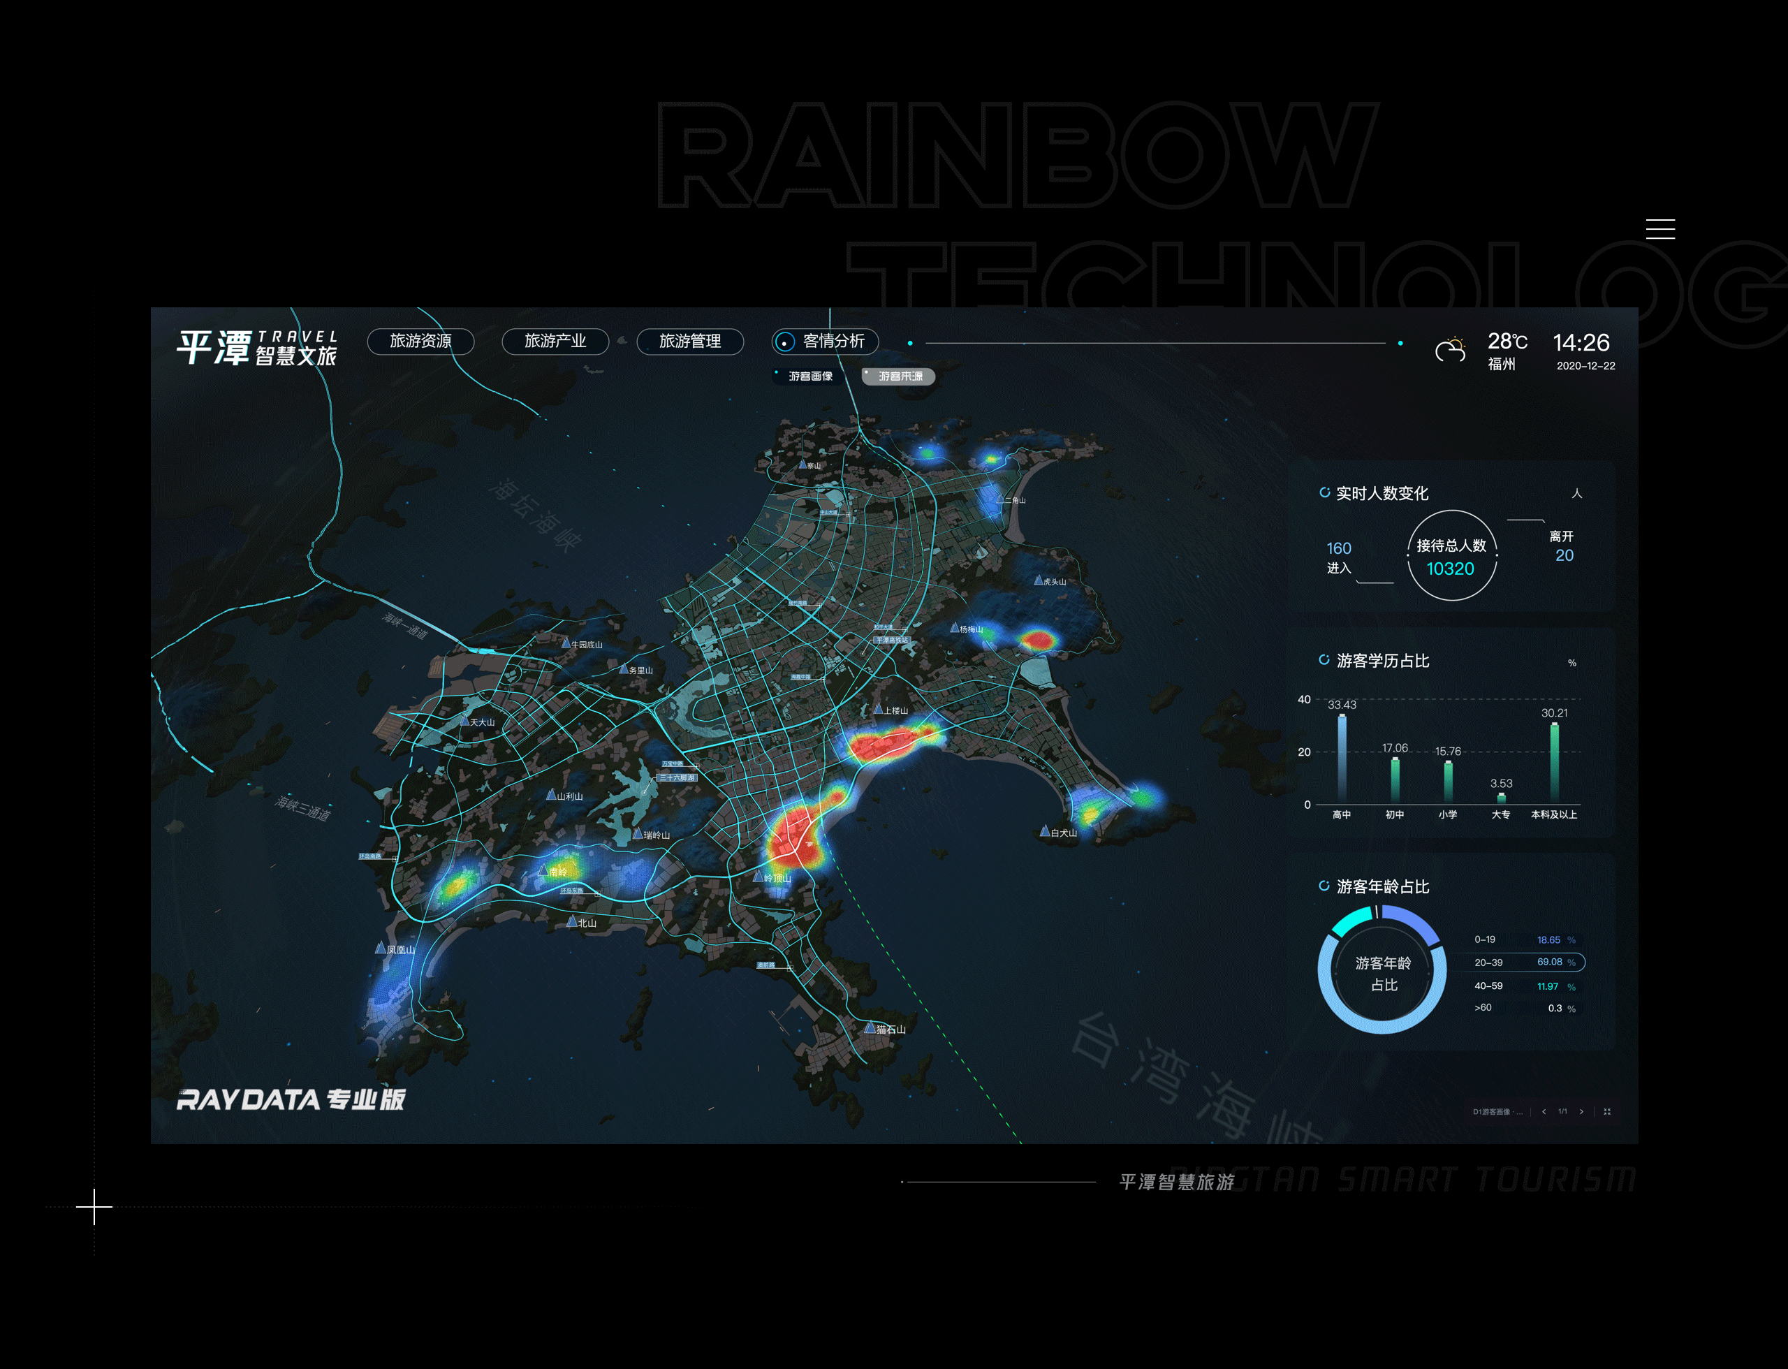The image size is (1788, 1369).
Task: Click the 旅游产业 navigation button
Action: [556, 342]
